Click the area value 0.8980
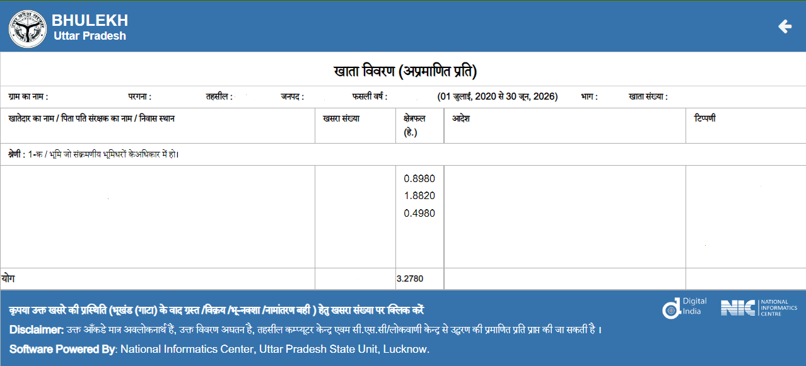Screen dimensions: 806x366 click(419, 178)
